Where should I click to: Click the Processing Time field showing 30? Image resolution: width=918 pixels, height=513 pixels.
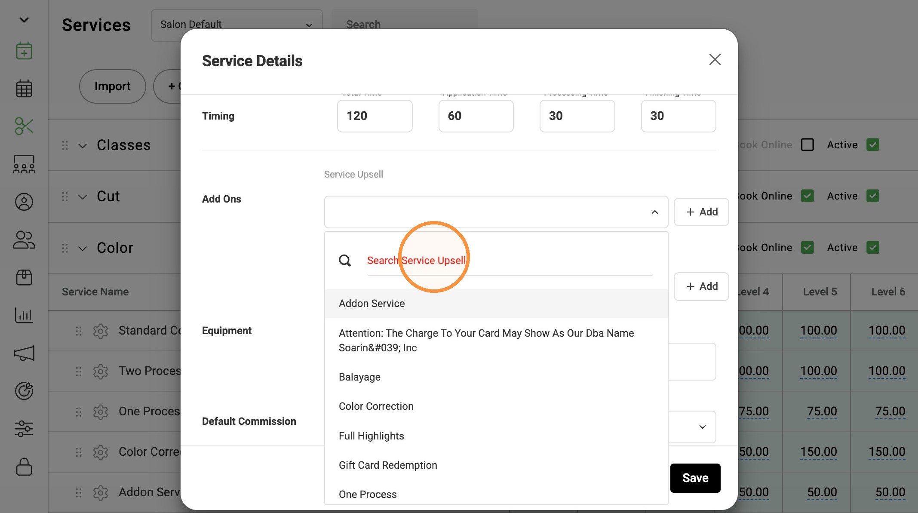[577, 116]
